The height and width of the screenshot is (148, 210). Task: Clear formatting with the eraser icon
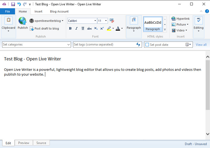(112, 21)
